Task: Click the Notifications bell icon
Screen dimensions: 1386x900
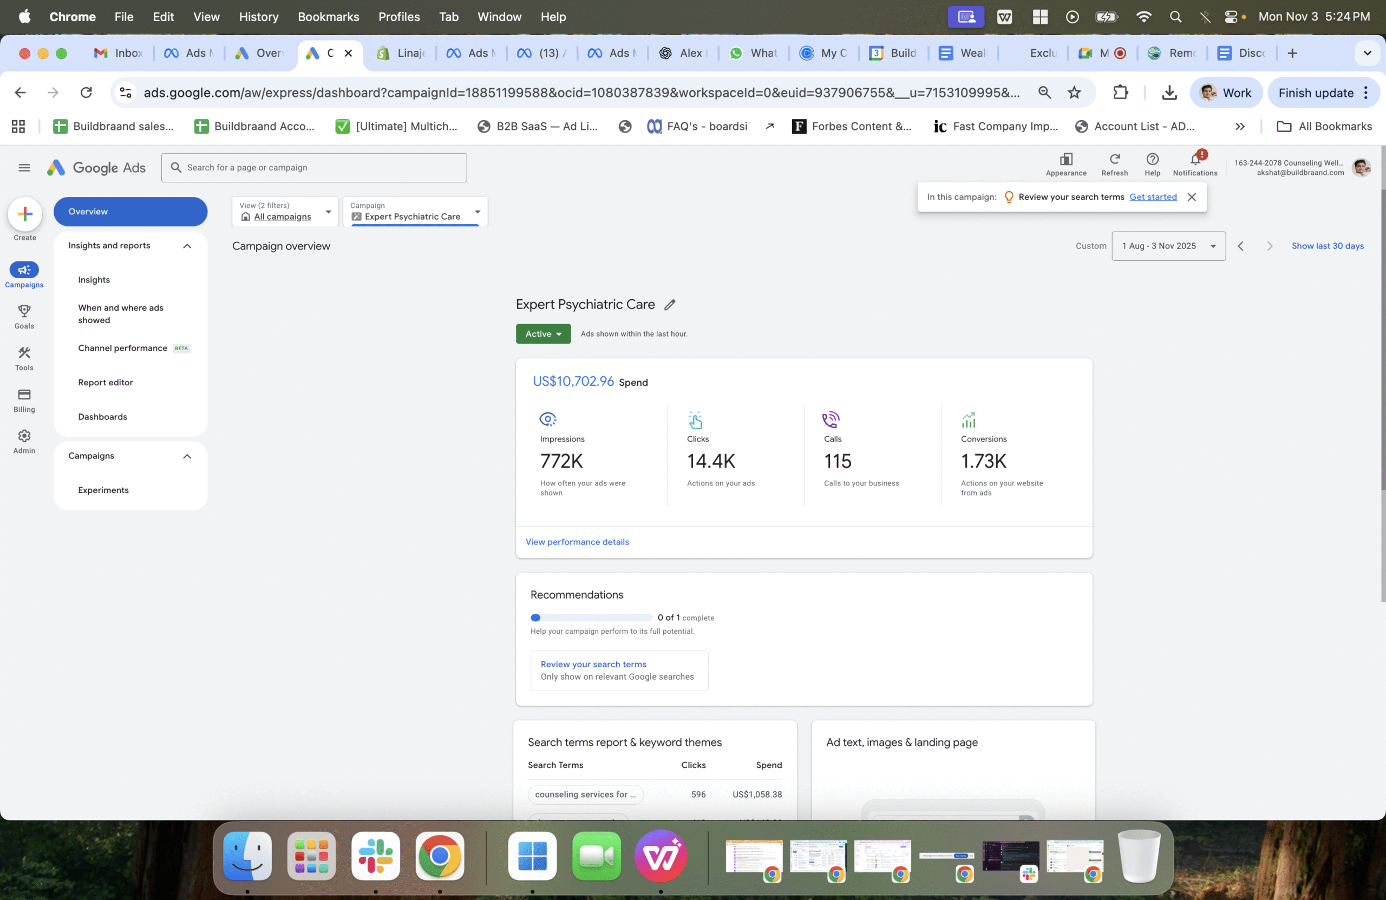Action: pyautogui.click(x=1195, y=160)
